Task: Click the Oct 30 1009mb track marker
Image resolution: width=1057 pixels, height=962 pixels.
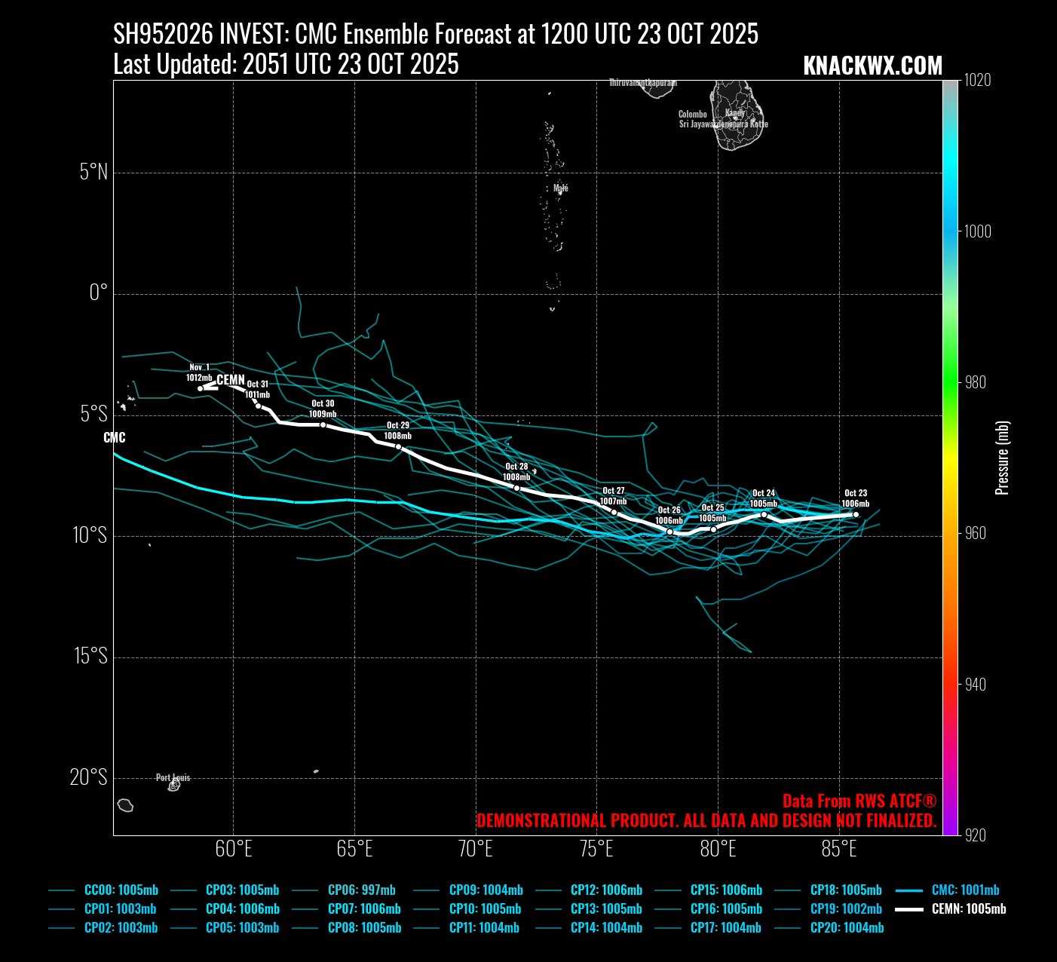Action: point(323,424)
